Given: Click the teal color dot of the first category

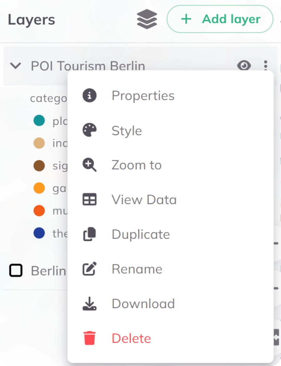Looking at the screenshot, I should [x=39, y=120].
